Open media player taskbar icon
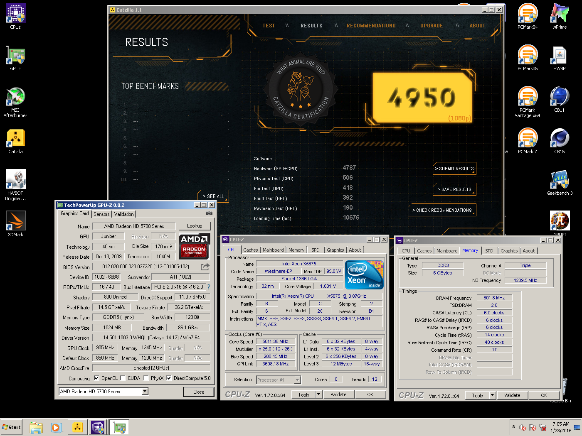Image resolution: width=582 pixels, height=436 pixels. click(57, 427)
